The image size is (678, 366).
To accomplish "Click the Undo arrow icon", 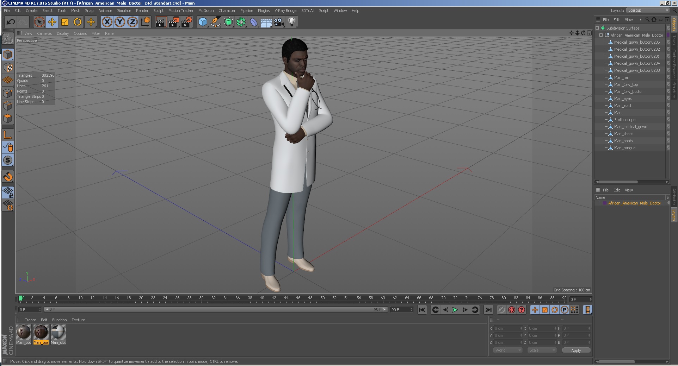I will [11, 22].
